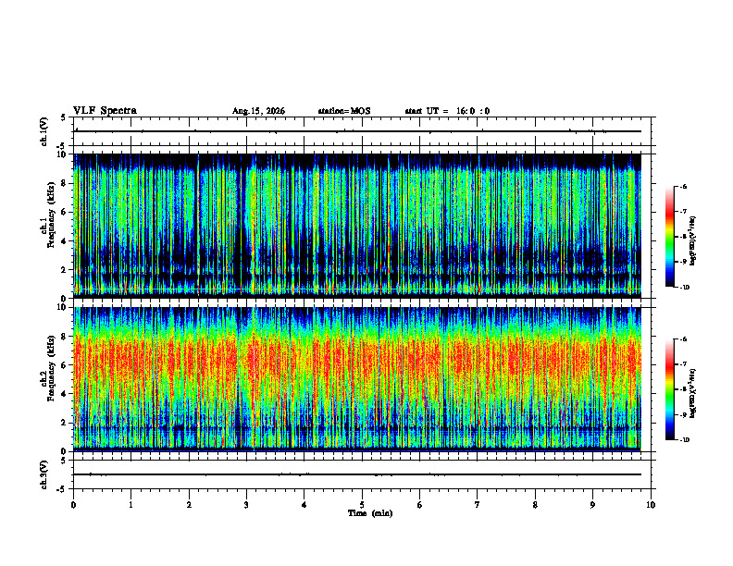Click ch.1 frequency tick label "6"

coord(66,212)
